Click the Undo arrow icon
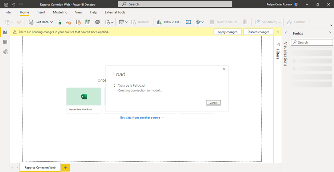The width and height of the screenshot is (334, 172). (x=13, y=4)
